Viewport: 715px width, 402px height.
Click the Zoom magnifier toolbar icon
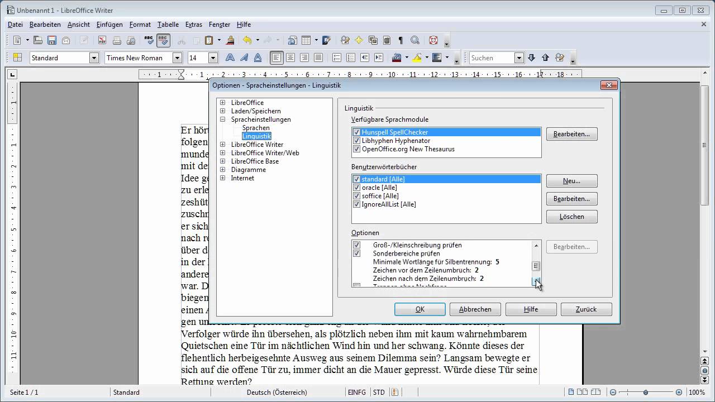click(415, 40)
